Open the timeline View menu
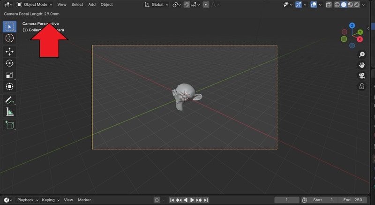The image size is (375, 205). click(x=68, y=200)
